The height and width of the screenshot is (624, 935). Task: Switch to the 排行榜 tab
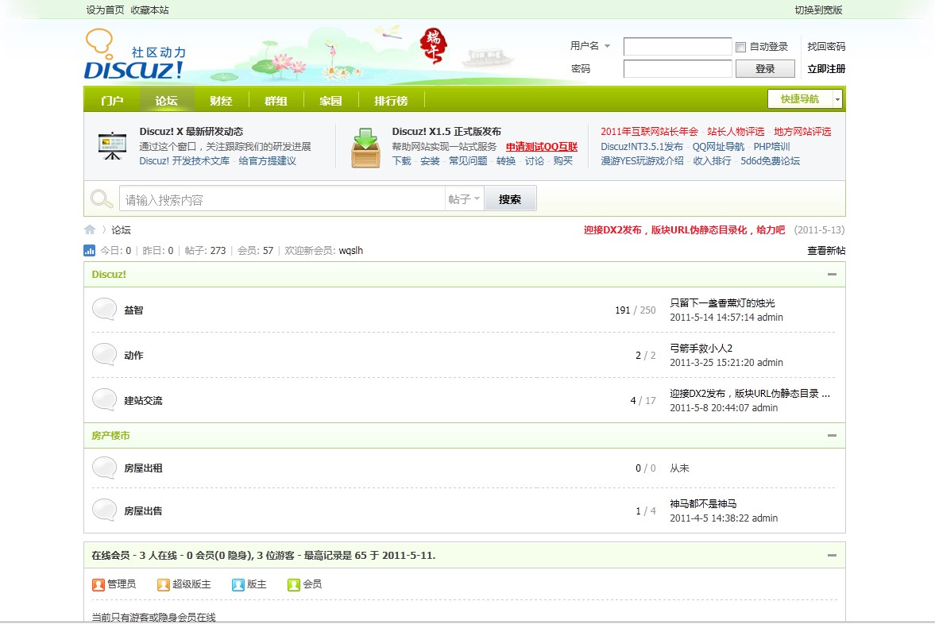[x=391, y=101]
